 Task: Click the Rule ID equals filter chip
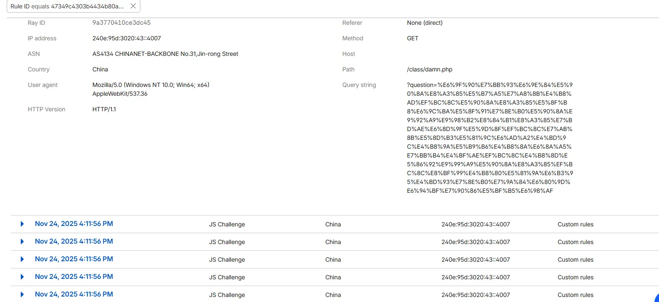pos(67,6)
